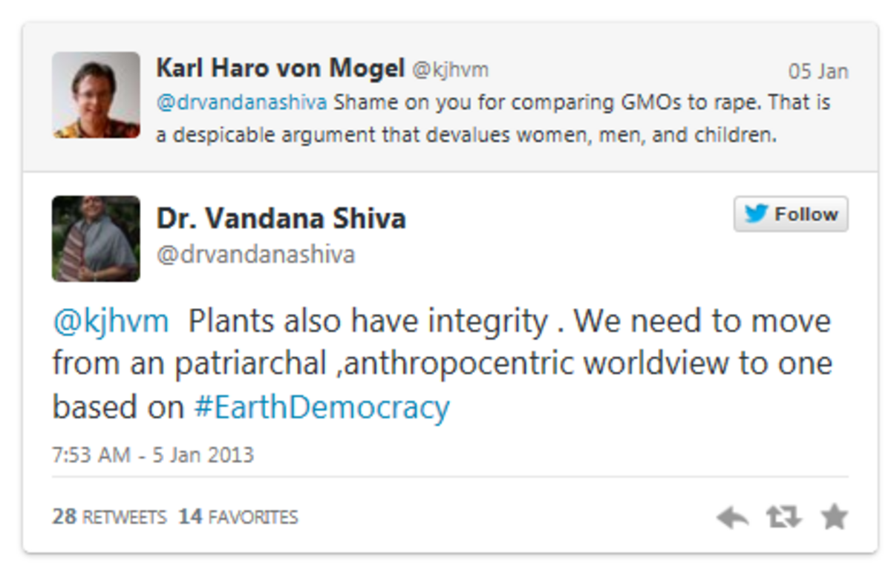Click the @drvandanashiva mention in Karl's tweet
The height and width of the screenshot is (564, 891).
click(241, 102)
